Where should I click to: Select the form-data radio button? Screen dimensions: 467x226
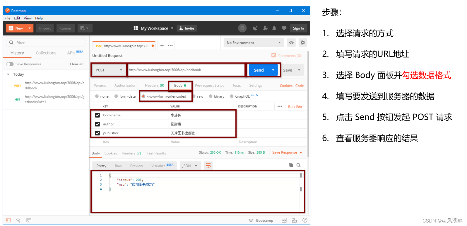click(116, 96)
